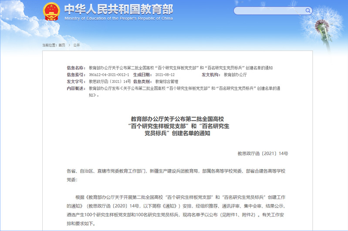Click the national emblem logo
The width and height of the screenshot is (348, 231).
[x=52, y=12]
